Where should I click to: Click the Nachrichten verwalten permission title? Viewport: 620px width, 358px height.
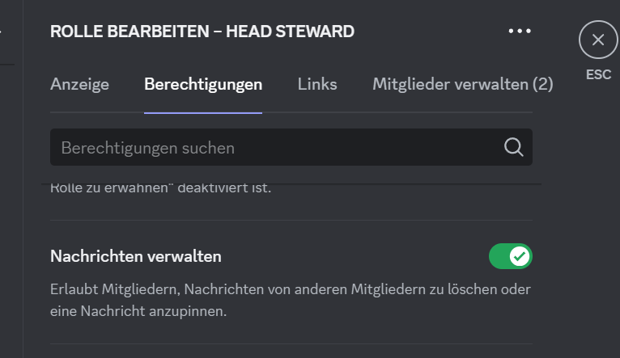coord(136,257)
